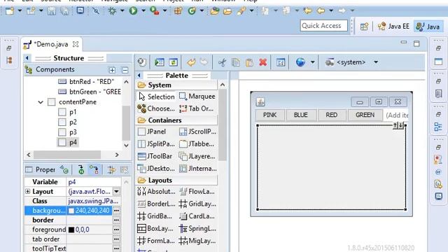Click the Refresh designer icon
Screen dimensions: 448x252
(173, 62)
